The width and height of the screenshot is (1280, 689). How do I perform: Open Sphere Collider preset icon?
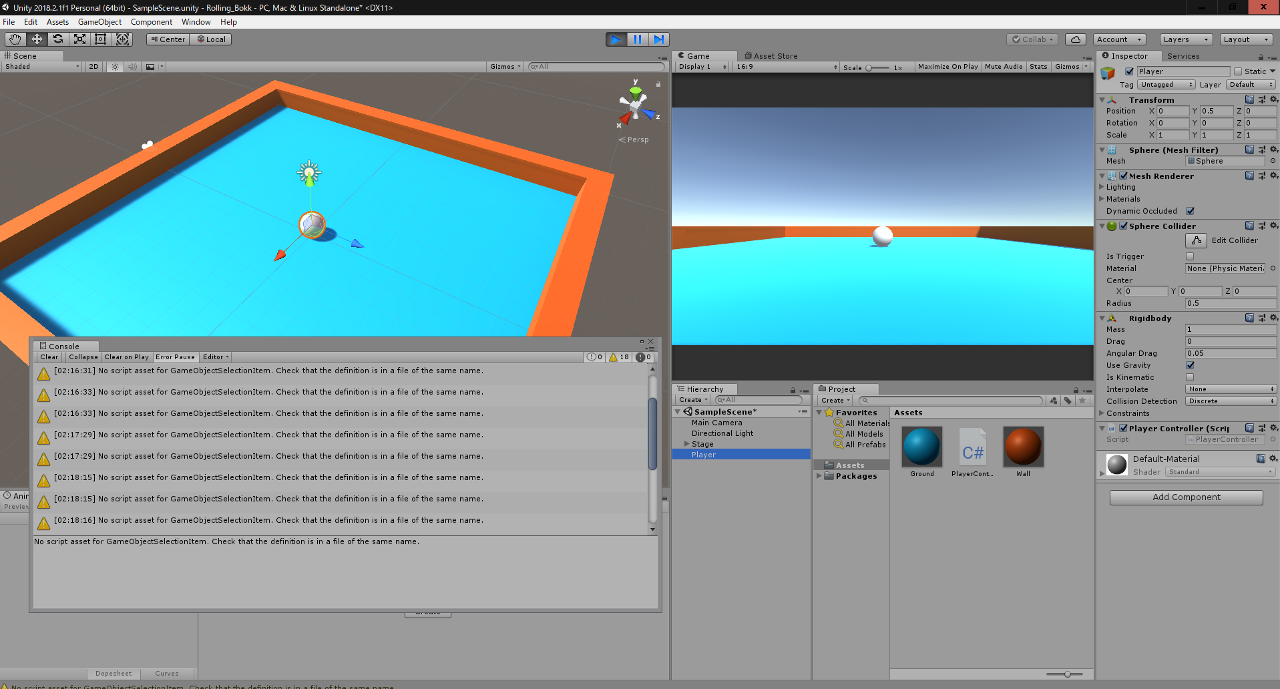pos(1261,226)
